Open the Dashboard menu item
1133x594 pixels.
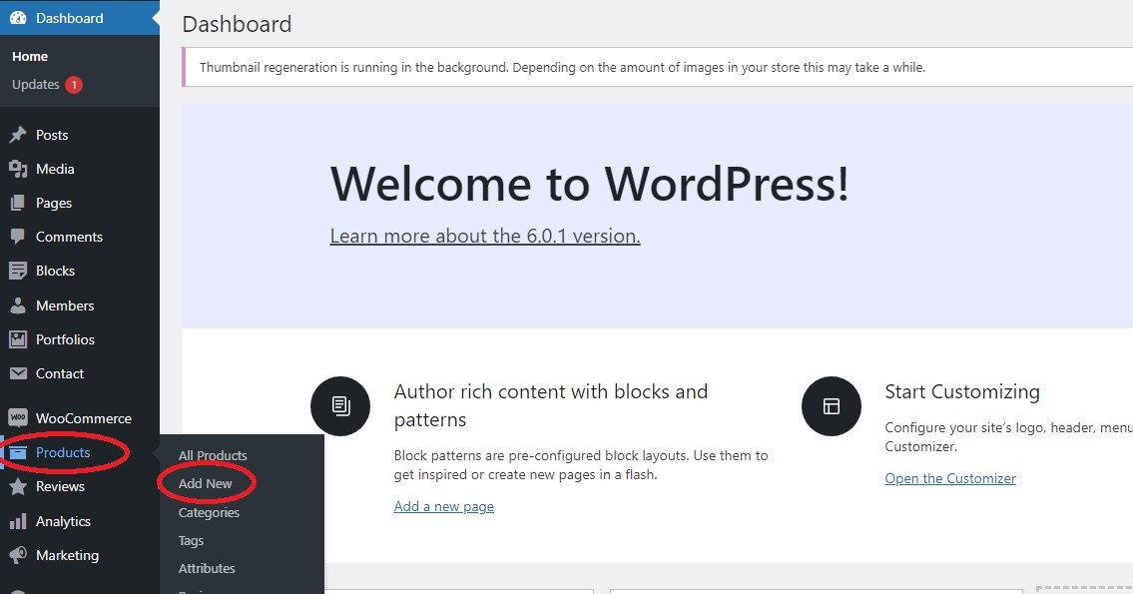tap(80, 18)
